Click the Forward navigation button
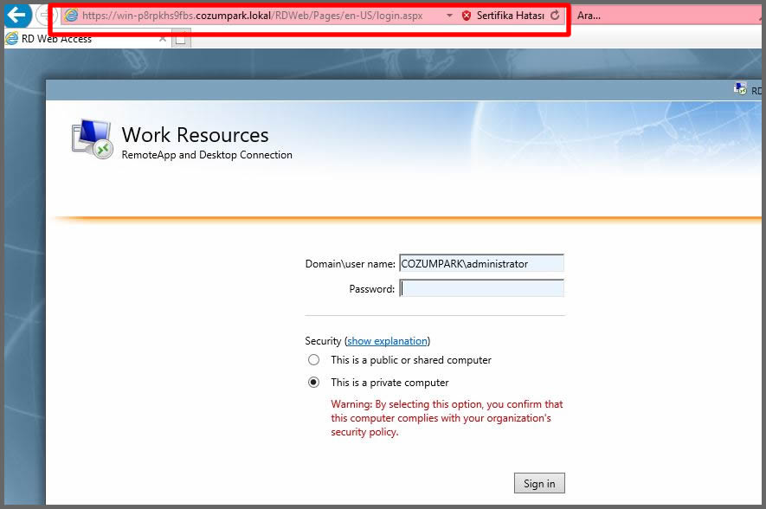 pos(45,16)
